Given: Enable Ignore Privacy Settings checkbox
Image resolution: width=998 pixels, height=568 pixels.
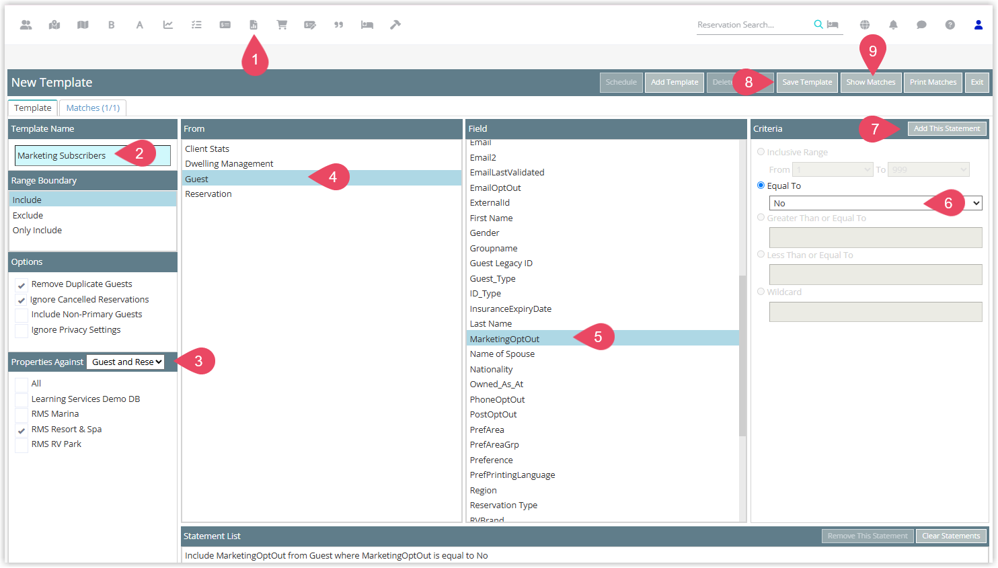Looking at the screenshot, I should (22, 331).
